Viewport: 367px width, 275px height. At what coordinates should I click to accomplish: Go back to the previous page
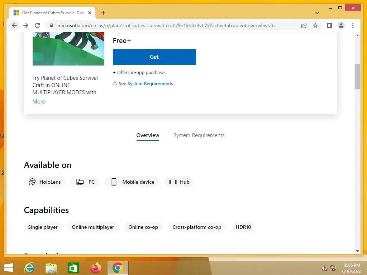click(14, 25)
